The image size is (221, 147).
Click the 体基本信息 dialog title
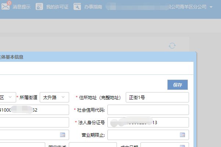point(11,57)
